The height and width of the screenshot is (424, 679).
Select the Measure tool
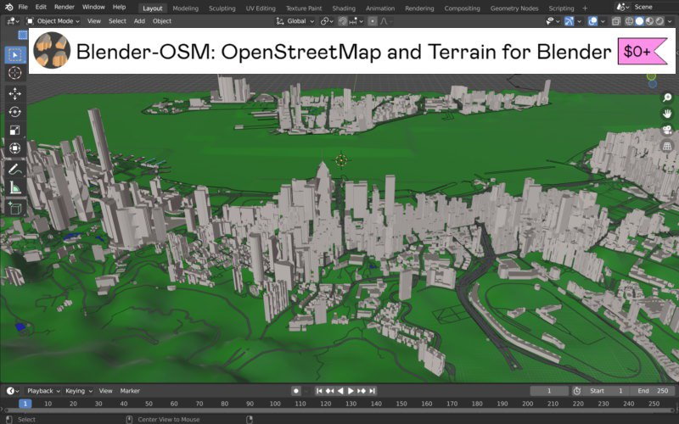point(15,187)
